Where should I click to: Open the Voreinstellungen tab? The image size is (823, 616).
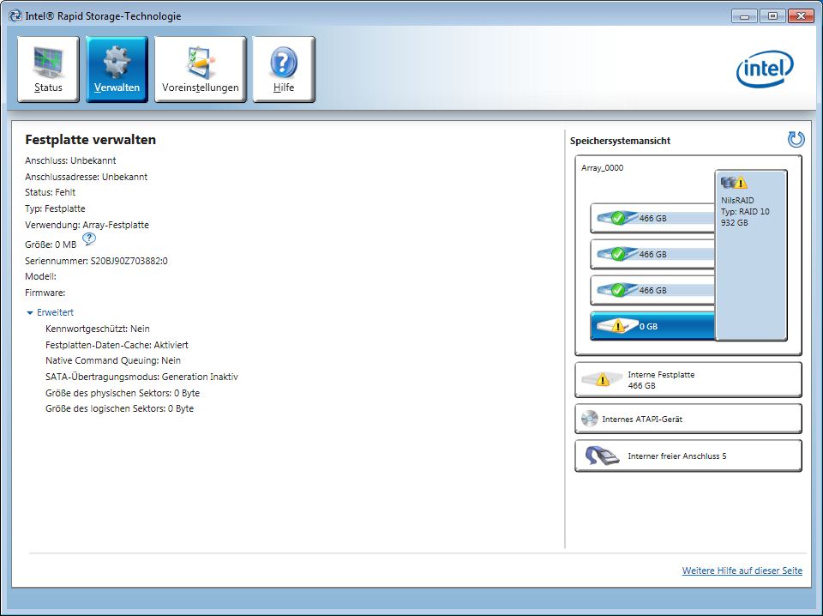coord(200,69)
